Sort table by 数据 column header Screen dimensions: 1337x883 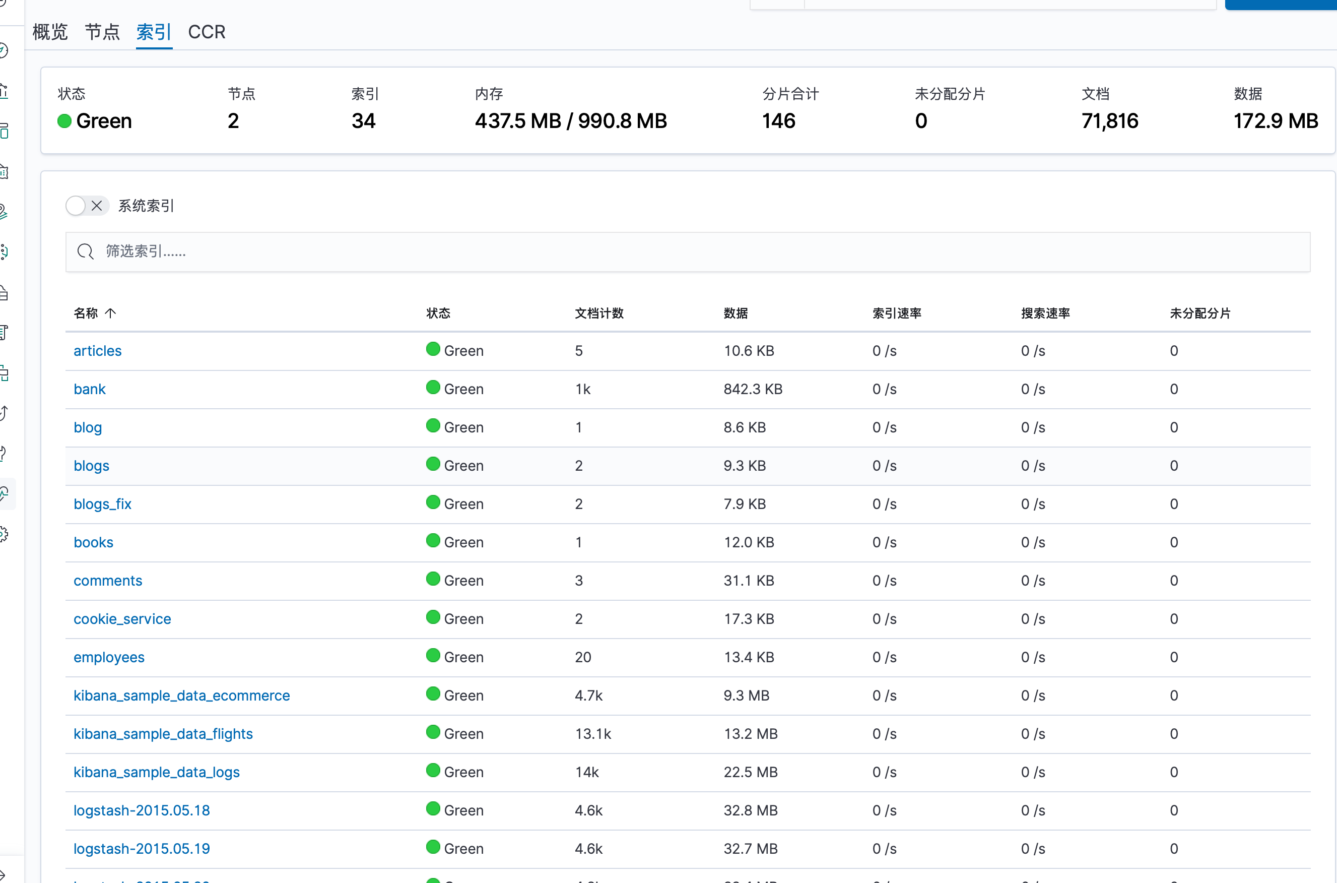[x=735, y=313]
